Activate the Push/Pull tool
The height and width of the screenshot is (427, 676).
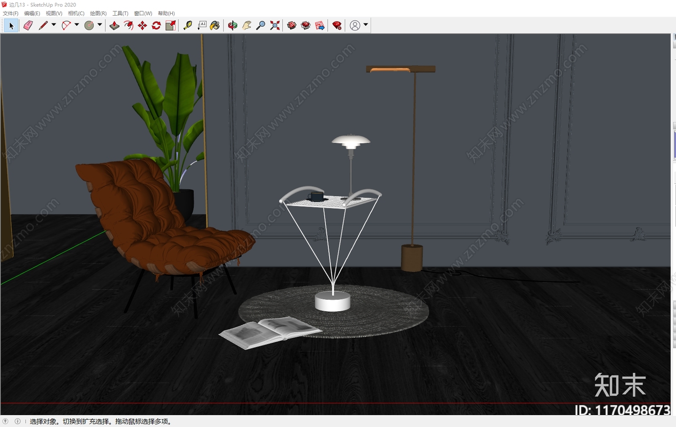pyautogui.click(x=114, y=26)
